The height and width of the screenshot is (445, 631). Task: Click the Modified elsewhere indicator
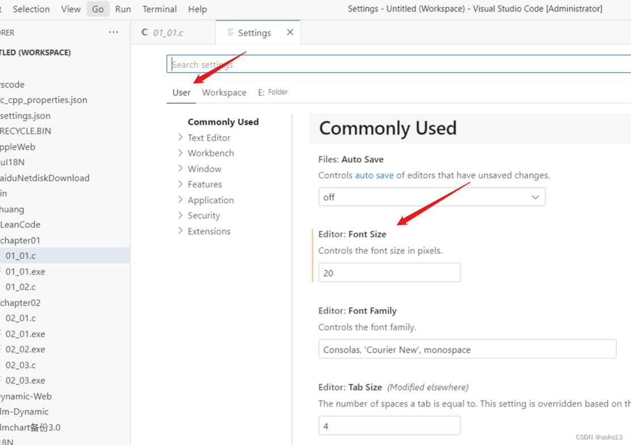click(428, 387)
